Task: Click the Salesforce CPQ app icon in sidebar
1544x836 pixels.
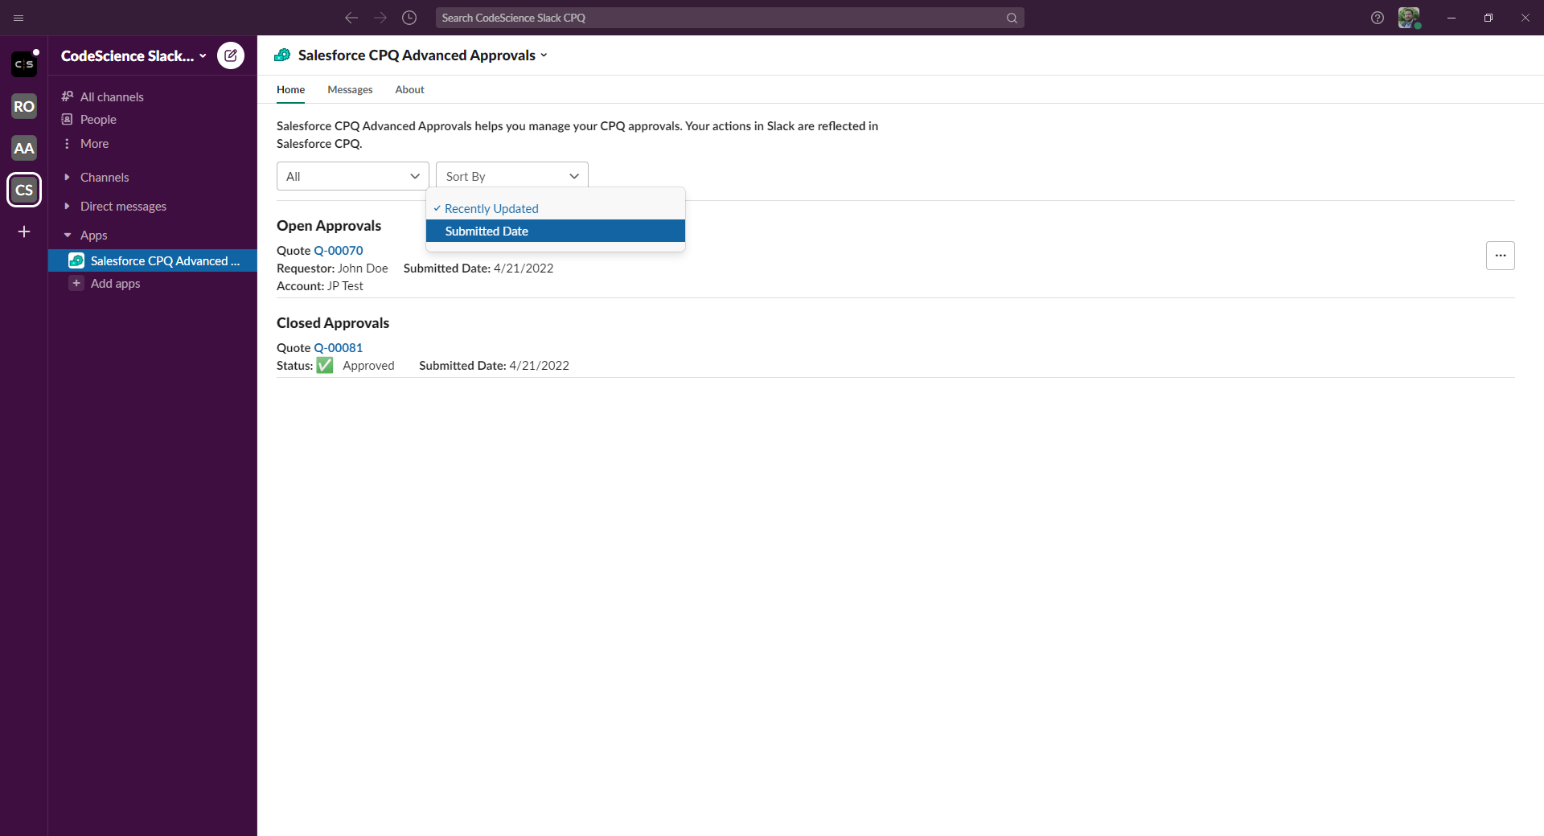Action: (x=76, y=260)
